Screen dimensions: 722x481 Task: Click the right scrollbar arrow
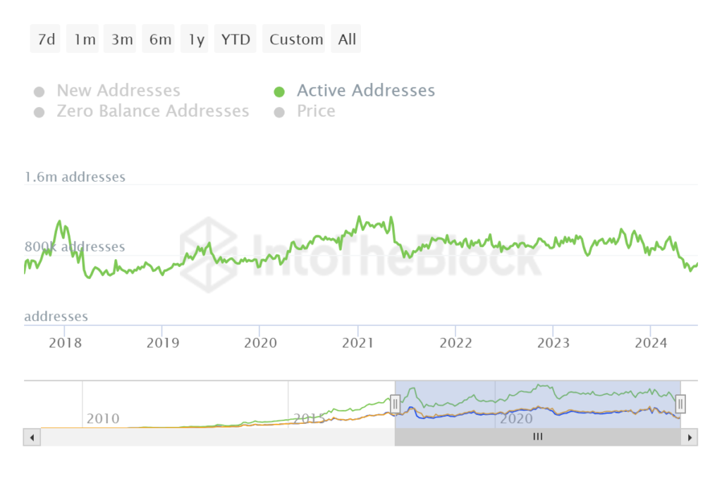pos(690,437)
